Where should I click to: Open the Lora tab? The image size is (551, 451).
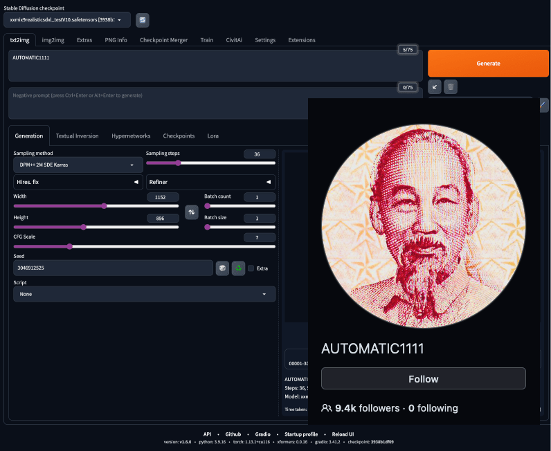click(213, 136)
